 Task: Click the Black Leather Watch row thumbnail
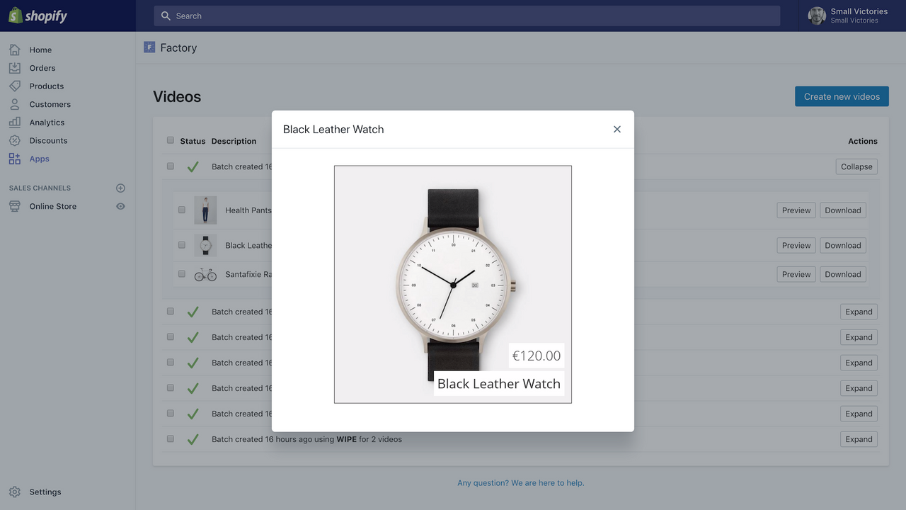(205, 246)
